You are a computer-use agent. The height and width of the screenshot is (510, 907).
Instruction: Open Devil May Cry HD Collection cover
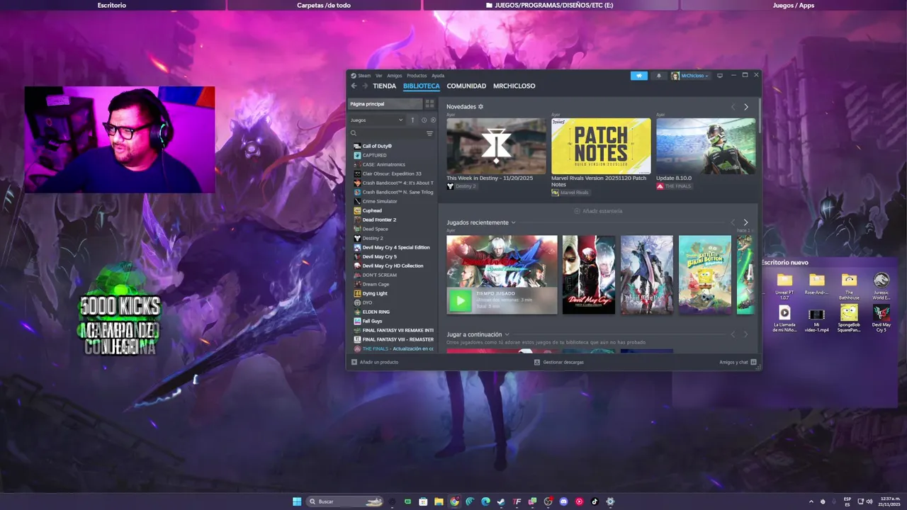coord(589,275)
